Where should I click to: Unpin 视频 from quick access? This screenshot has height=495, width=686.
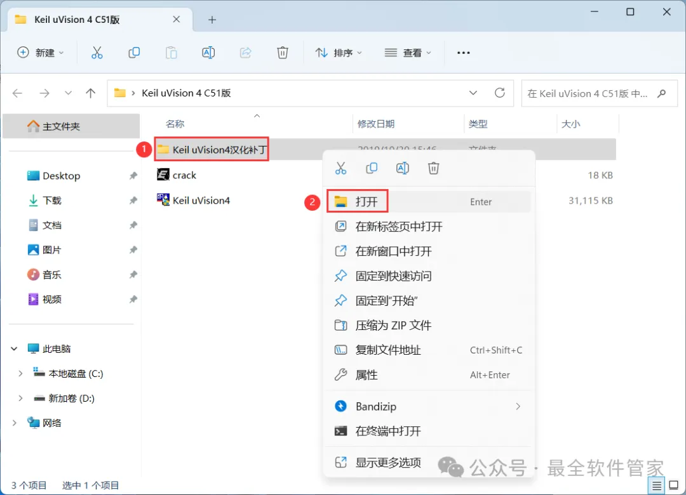coord(133,300)
